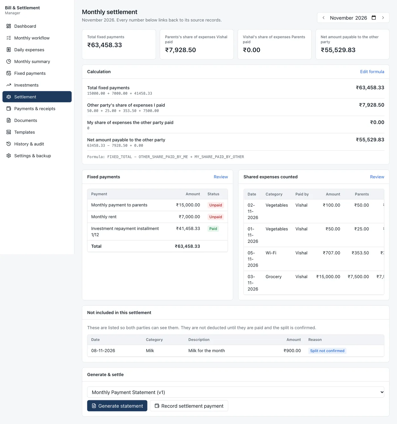Click the Templates layout icon
397x424 pixels.
[x=9, y=132]
